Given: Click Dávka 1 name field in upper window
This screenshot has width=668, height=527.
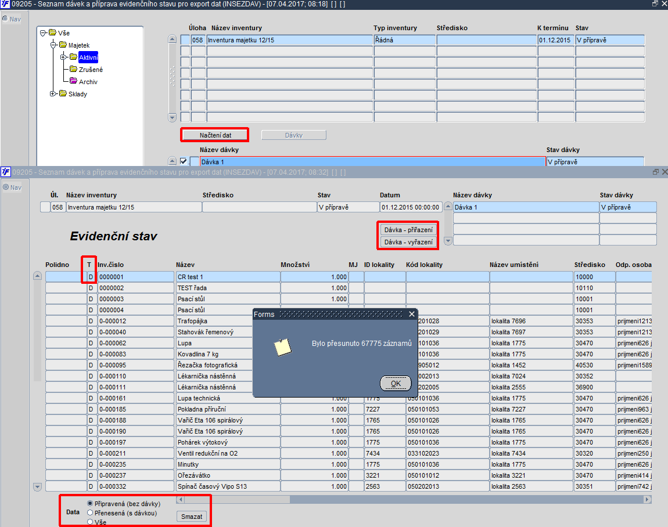Looking at the screenshot, I should (373, 162).
